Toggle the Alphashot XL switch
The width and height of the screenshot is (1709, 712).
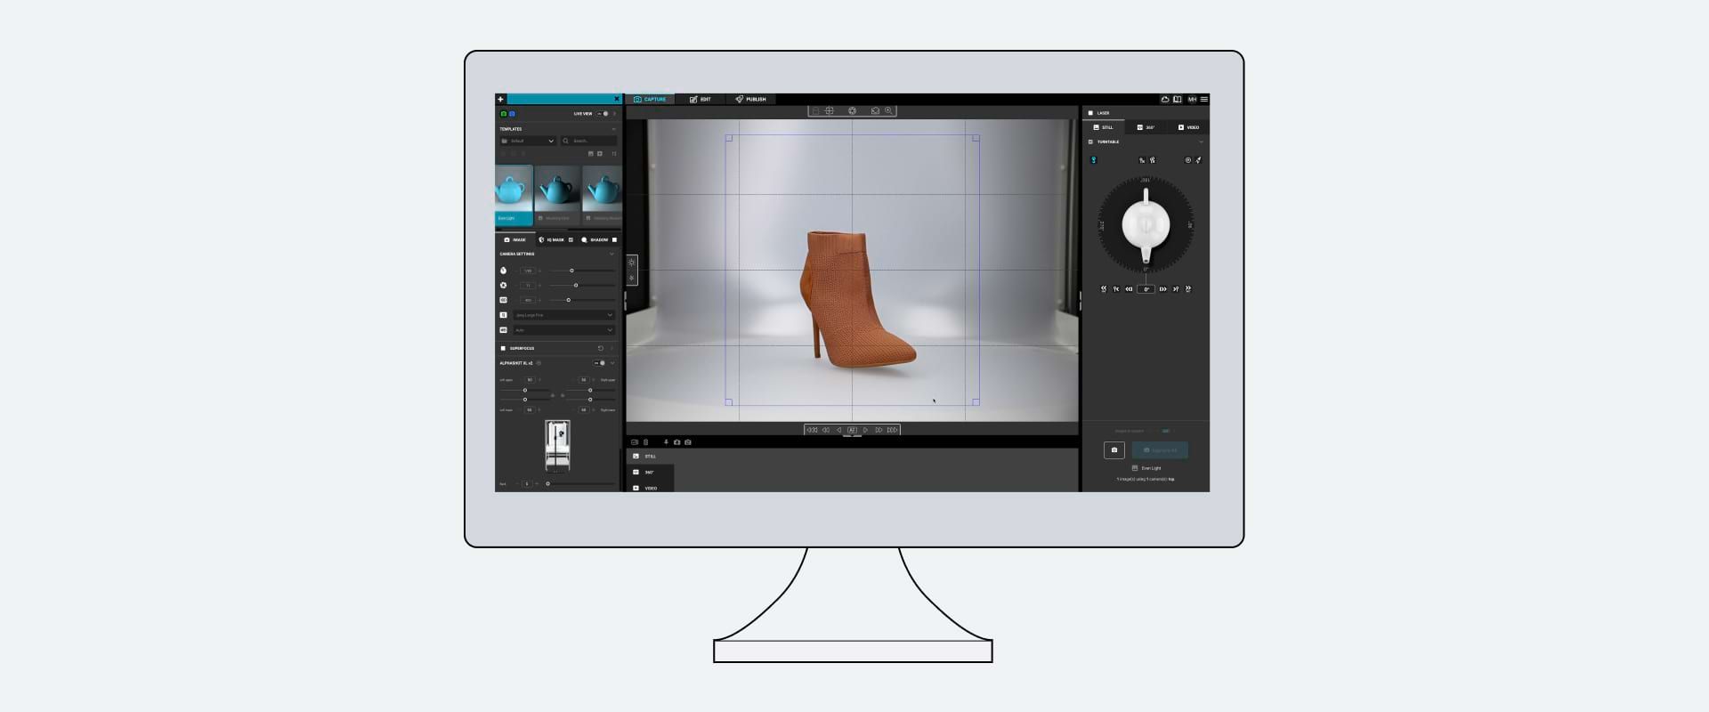(600, 363)
